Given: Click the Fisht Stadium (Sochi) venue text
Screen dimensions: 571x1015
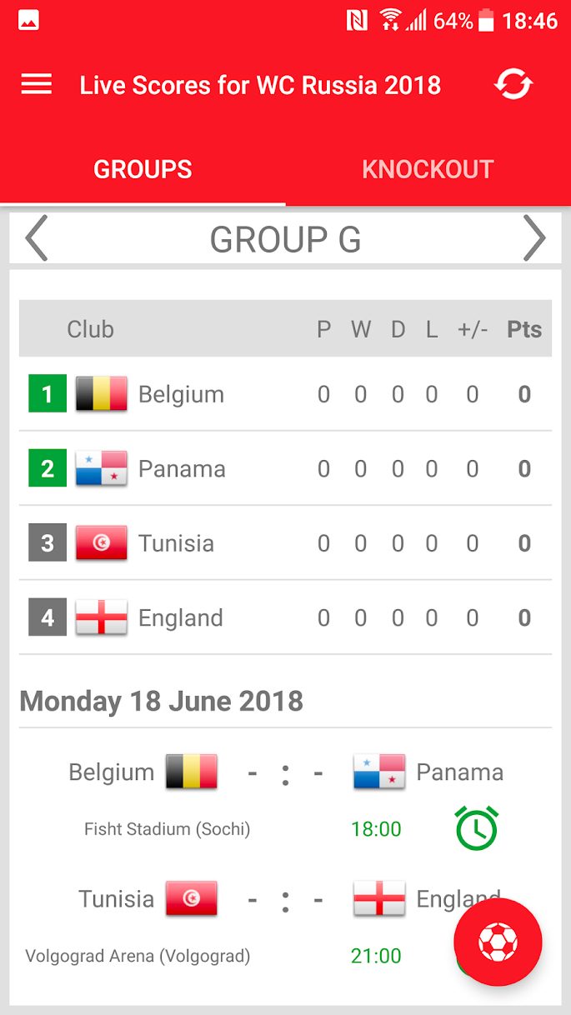Looking at the screenshot, I should click(167, 828).
